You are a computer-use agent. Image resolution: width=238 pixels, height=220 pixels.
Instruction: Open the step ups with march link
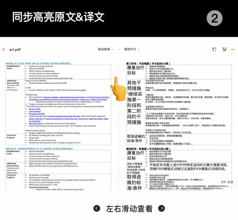(x=55, y=119)
